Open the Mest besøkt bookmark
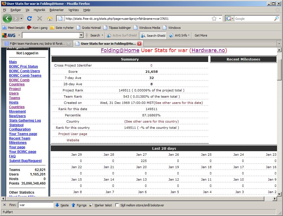 pos(14,27)
